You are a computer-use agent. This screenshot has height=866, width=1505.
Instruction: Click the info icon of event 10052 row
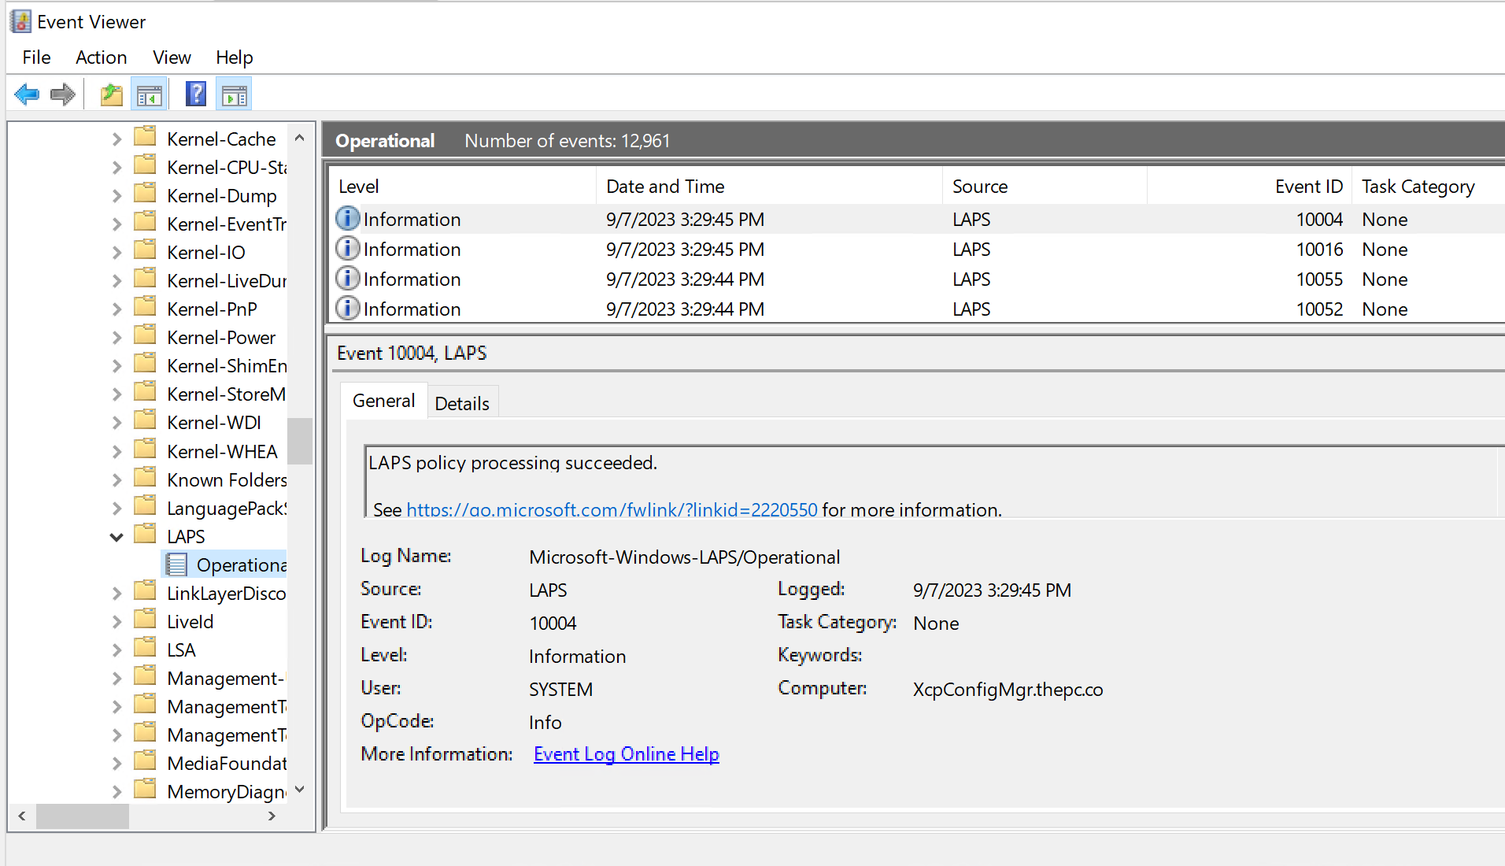click(x=347, y=308)
